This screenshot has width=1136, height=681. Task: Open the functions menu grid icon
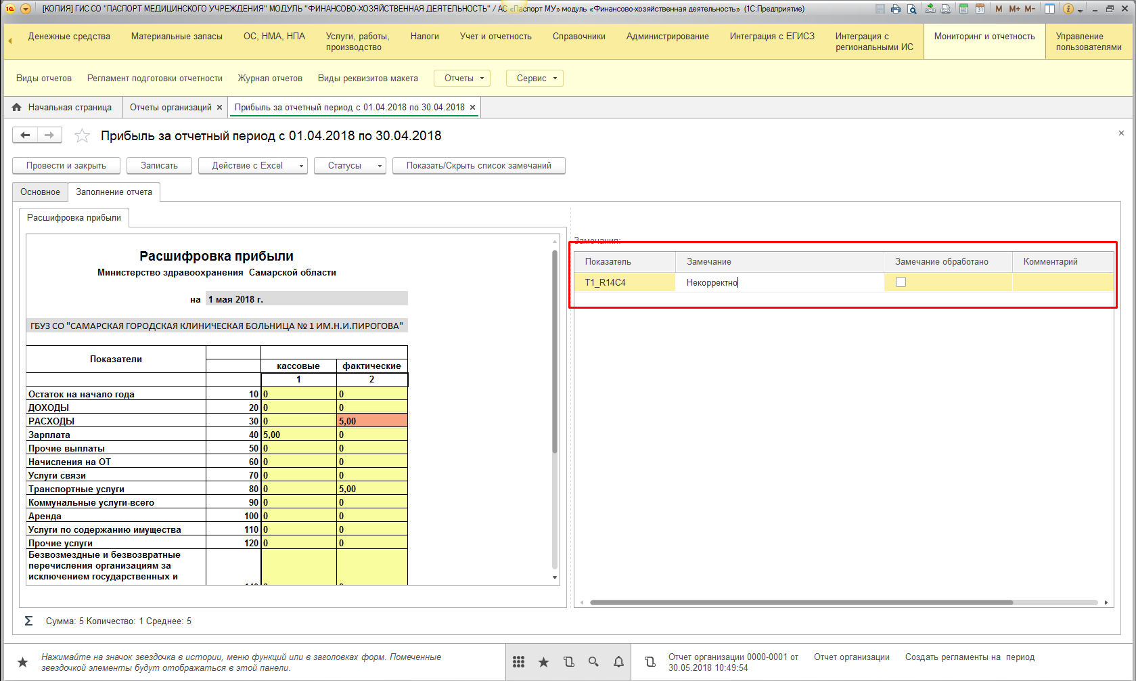coord(518,662)
